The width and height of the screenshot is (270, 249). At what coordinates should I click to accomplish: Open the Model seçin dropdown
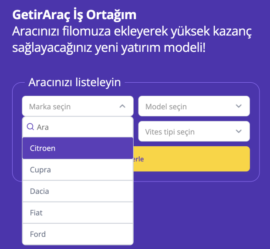pyautogui.click(x=194, y=106)
